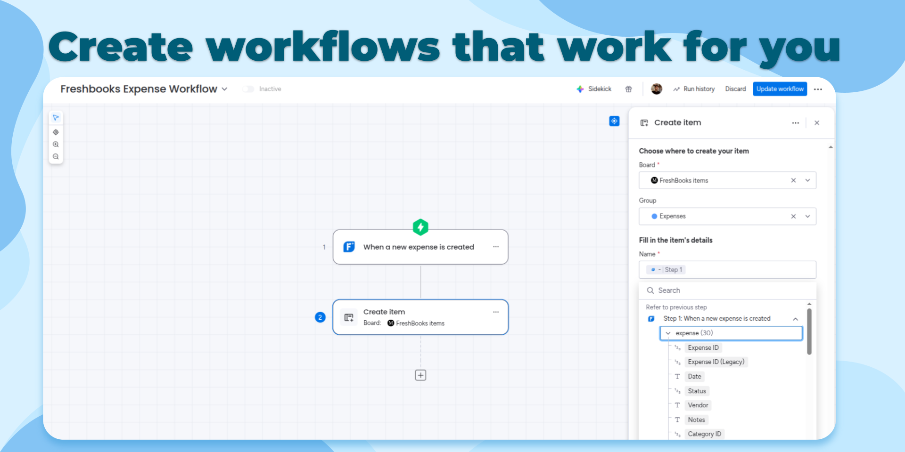Pick the Vendor field
The height and width of the screenshot is (452, 905).
coord(698,405)
